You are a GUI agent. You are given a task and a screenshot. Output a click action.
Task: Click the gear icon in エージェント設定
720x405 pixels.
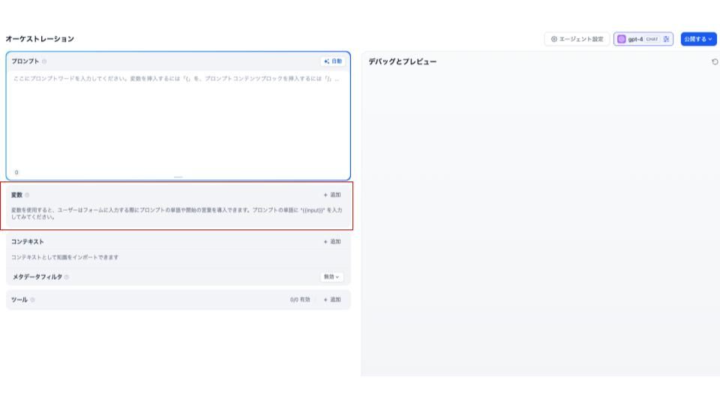click(554, 39)
